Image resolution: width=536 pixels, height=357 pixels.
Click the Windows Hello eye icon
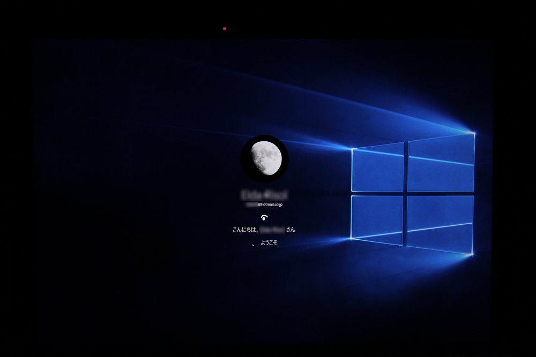tap(264, 217)
